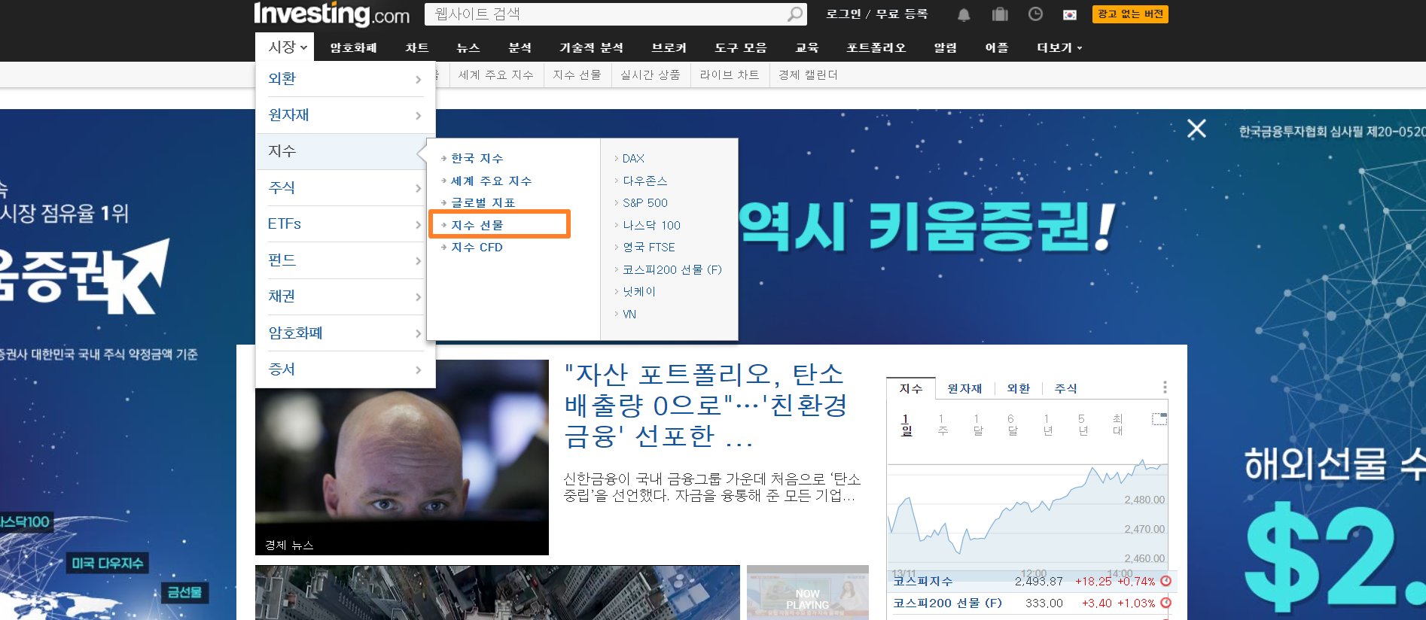
Task: Click clock icon in 코스피200 선물 (F) quote row
Action: pyautogui.click(x=1166, y=603)
